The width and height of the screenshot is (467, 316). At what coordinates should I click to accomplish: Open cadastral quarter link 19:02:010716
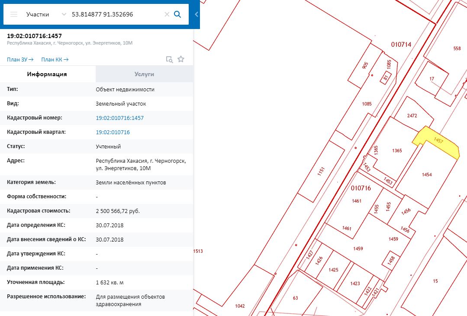coord(113,132)
